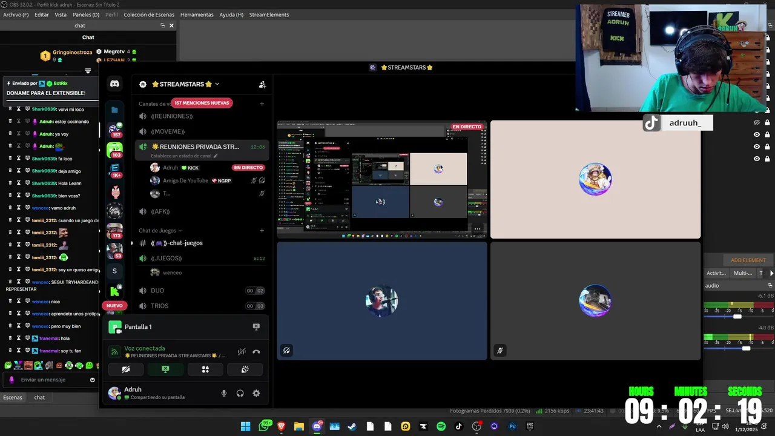
Task: Collapse pinned BotRix message arrow in chat
Action: (x=88, y=71)
